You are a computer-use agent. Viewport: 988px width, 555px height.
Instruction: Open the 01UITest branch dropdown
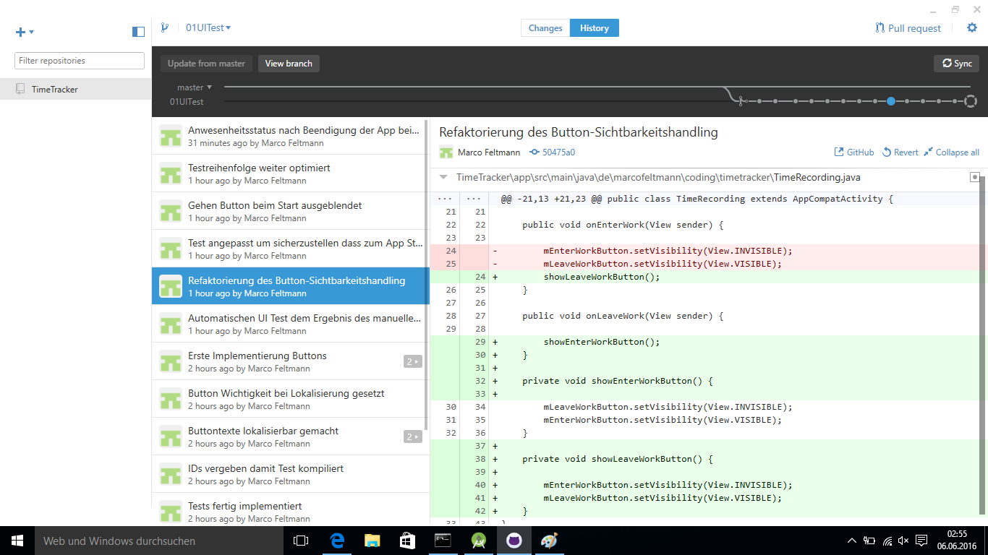click(208, 28)
